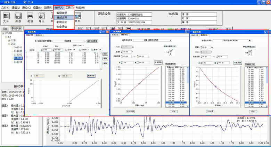Viewport: 271px width, 147px height.
Task: Switch to the 事件列表 tab
Action: (16, 28)
